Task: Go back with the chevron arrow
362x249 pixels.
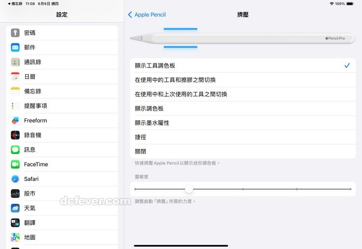Action: (x=130, y=15)
